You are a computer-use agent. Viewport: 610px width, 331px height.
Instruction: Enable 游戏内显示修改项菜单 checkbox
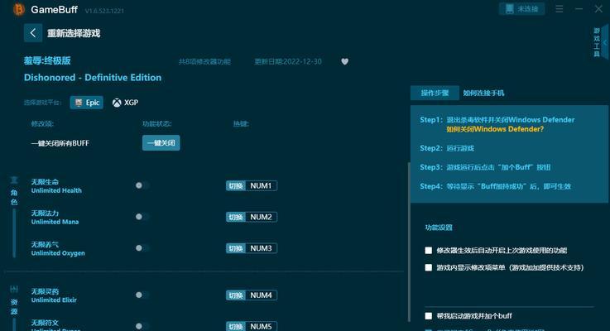click(428, 267)
